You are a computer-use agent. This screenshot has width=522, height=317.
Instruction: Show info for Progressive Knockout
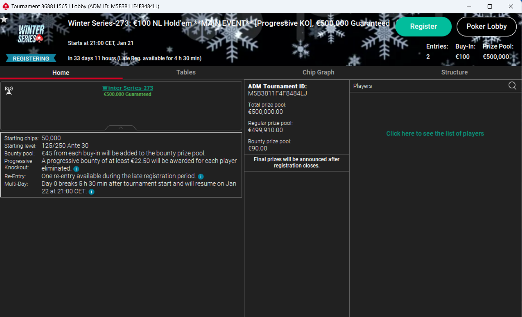pyautogui.click(x=76, y=169)
